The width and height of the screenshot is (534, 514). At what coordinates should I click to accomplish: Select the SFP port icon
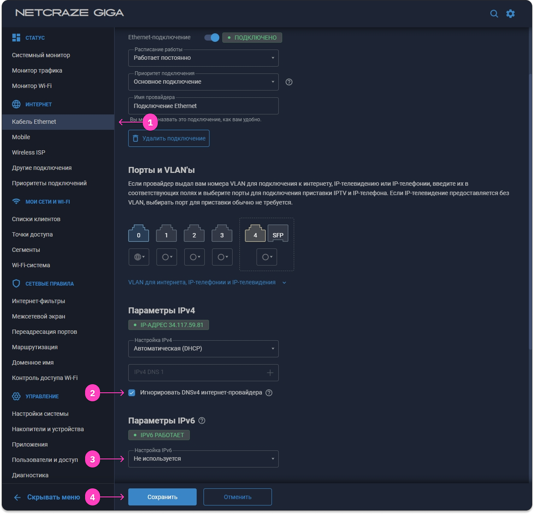click(x=278, y=234)
